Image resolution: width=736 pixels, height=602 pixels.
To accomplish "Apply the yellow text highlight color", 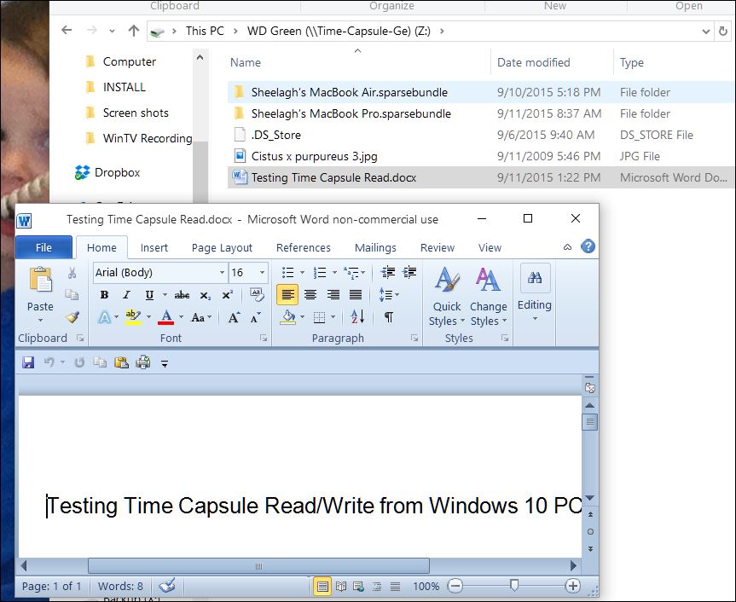I will 133,316.
